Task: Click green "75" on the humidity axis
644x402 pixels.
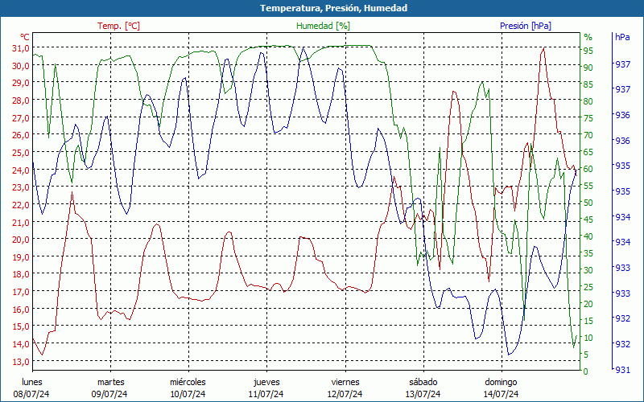Action: click(x=588, y=118)
